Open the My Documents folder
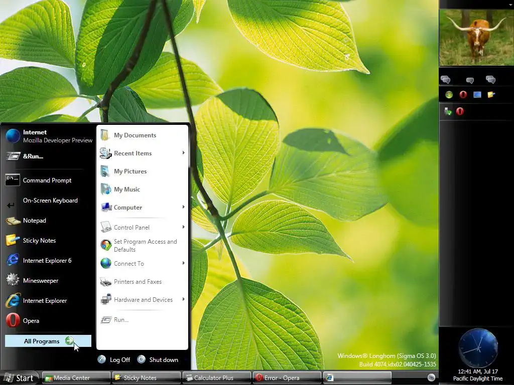The height and width of the screenshot is (385, 514). point(142,135)
